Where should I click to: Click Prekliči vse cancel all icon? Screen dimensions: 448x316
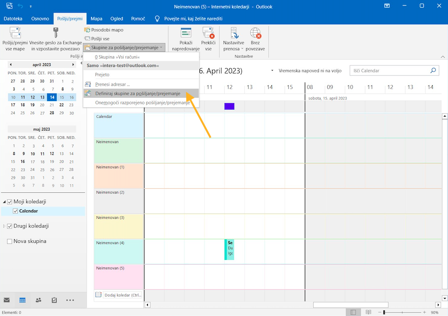point(208,33)
